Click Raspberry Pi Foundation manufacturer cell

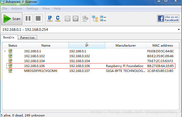125,66
